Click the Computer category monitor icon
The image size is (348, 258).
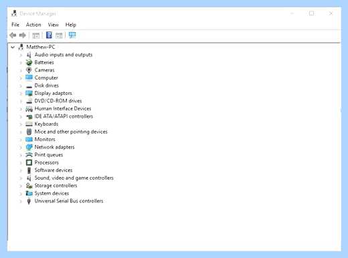[x=29, y=78]
